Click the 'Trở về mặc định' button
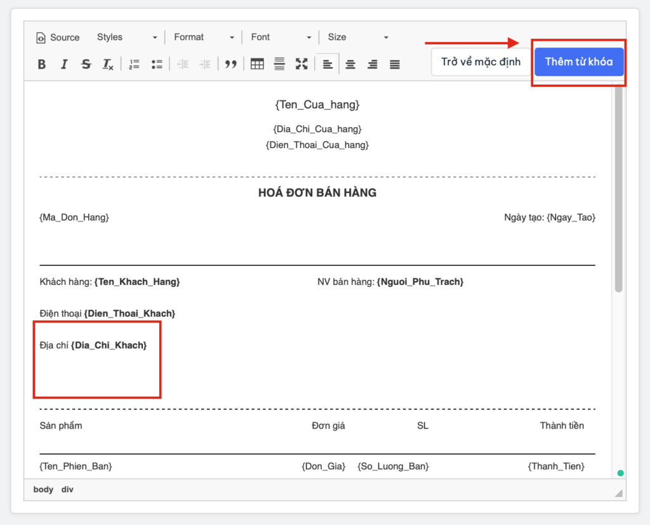 pos(481,62)
